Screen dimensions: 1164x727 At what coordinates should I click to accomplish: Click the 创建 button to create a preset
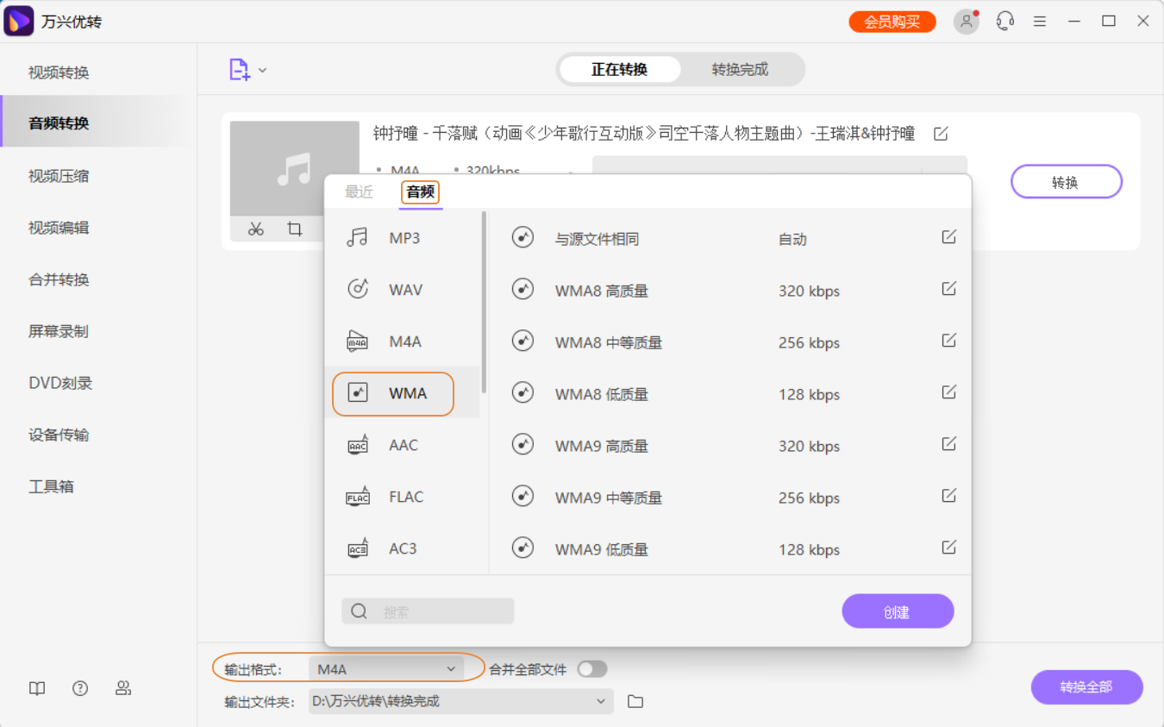[898, 611]
